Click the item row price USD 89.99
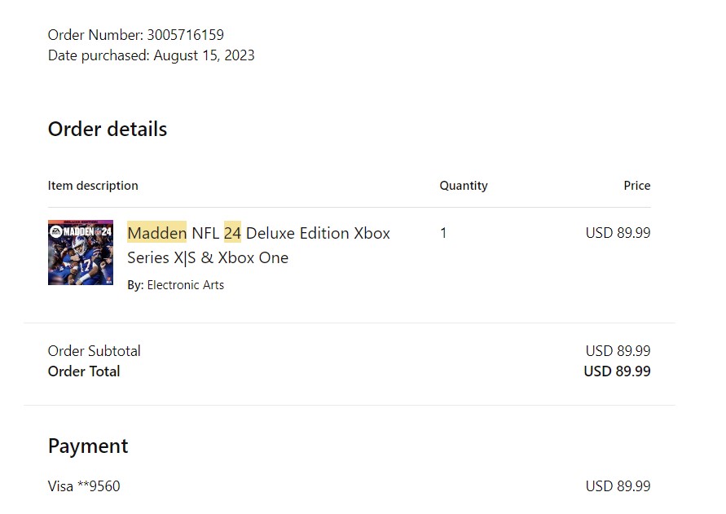This screenshot has height=514, width=726. point(618,233)
